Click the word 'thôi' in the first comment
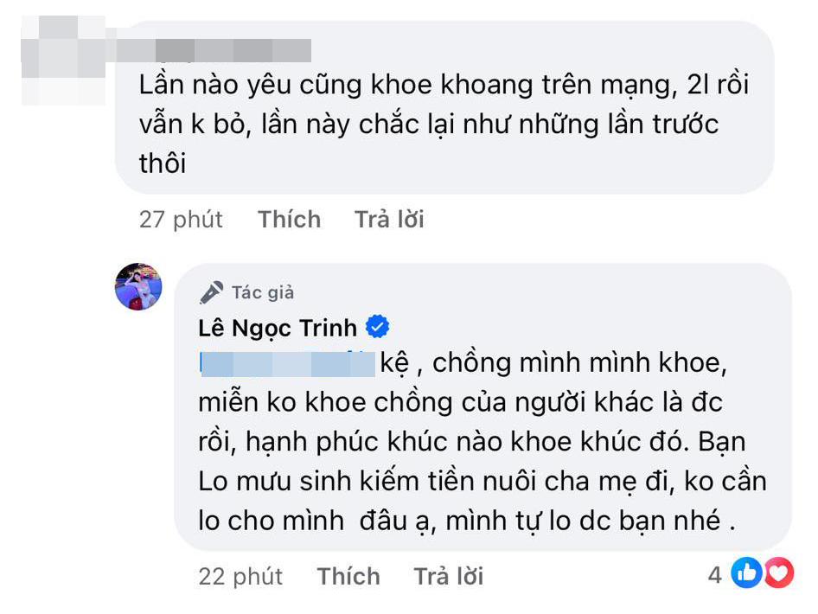This screenshot has width=818, height=614. pos(163,163)
